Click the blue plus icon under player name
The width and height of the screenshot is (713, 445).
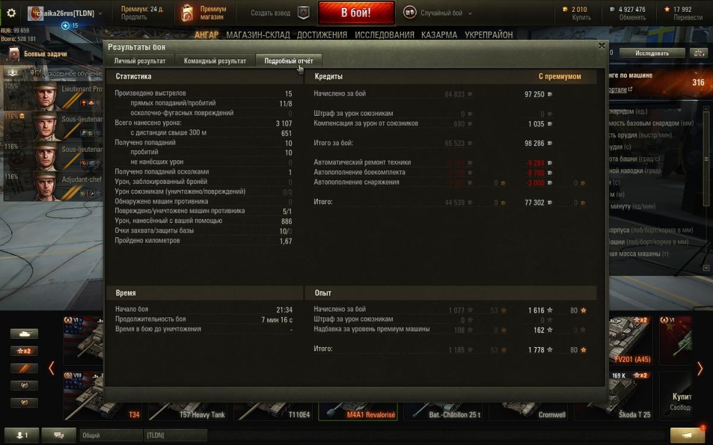pyautogui.click(x=65, y=26)
